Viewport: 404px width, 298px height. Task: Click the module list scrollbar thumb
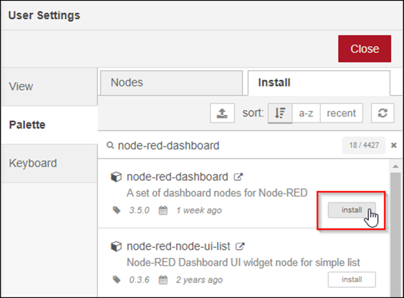[395, 235]
